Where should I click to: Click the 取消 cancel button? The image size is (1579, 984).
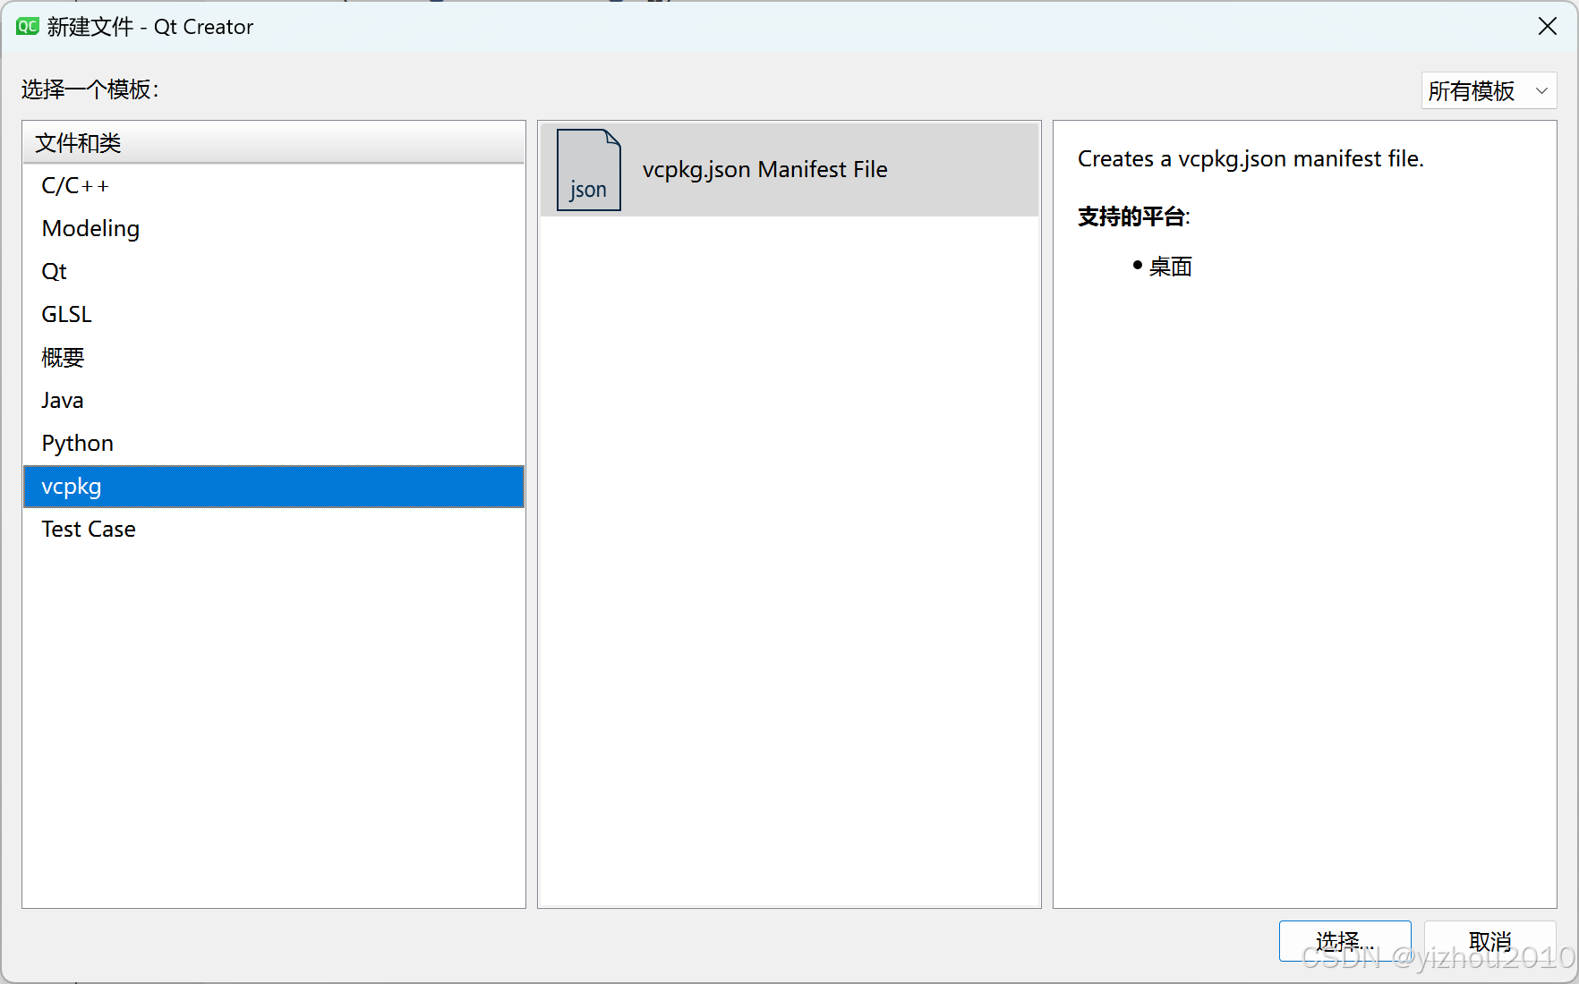(x=1489, y=941)
